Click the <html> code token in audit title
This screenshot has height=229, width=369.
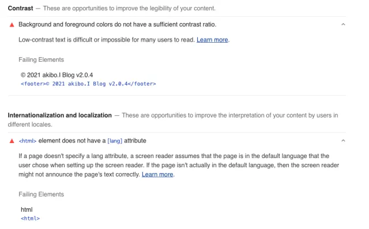28,141
